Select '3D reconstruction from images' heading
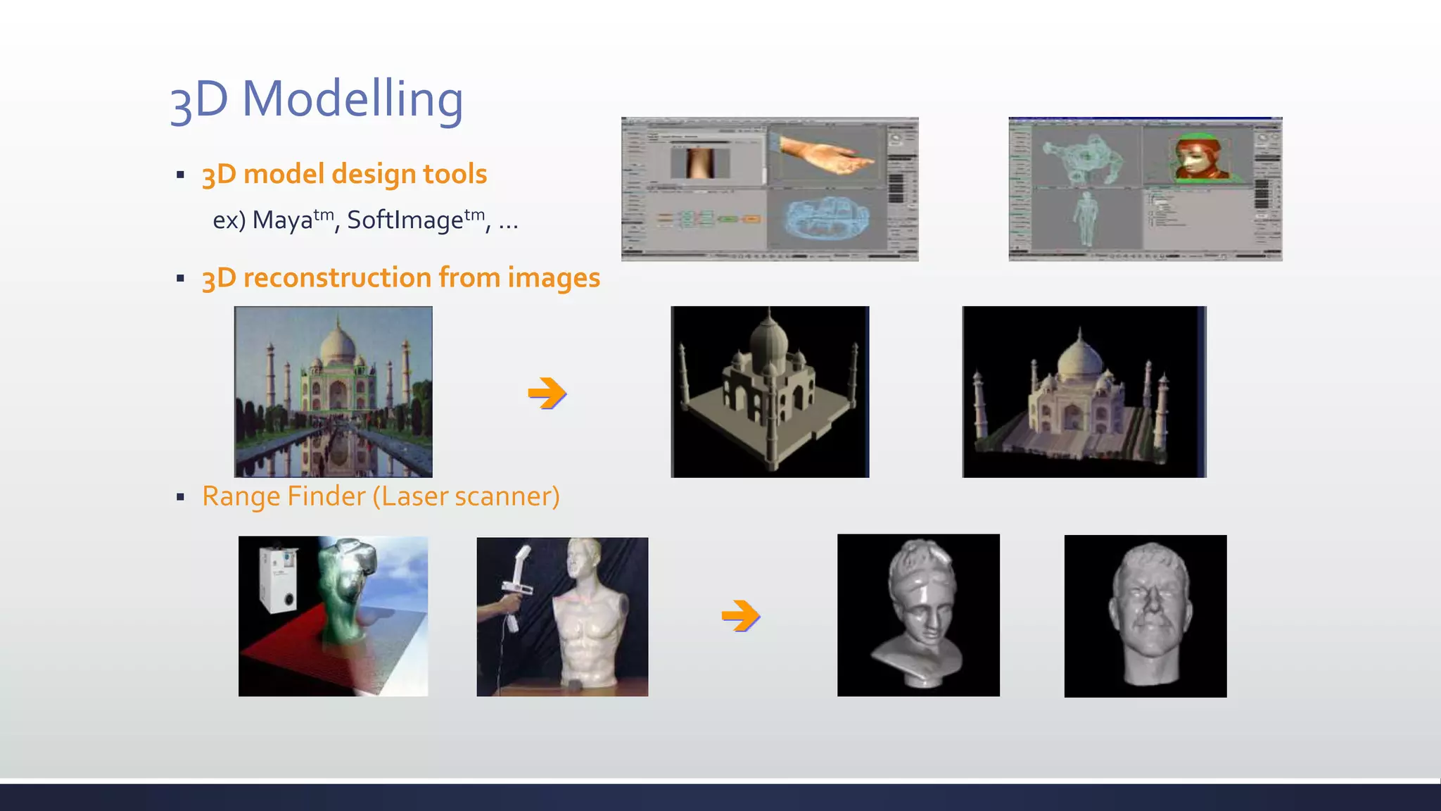The width and height of the screenshot is (1441, 811). [x=401, y=277]
